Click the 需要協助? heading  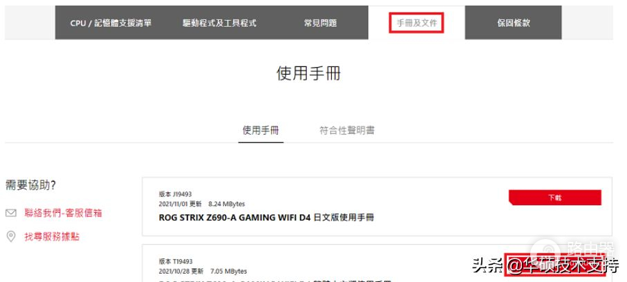(x=30, y=185)
